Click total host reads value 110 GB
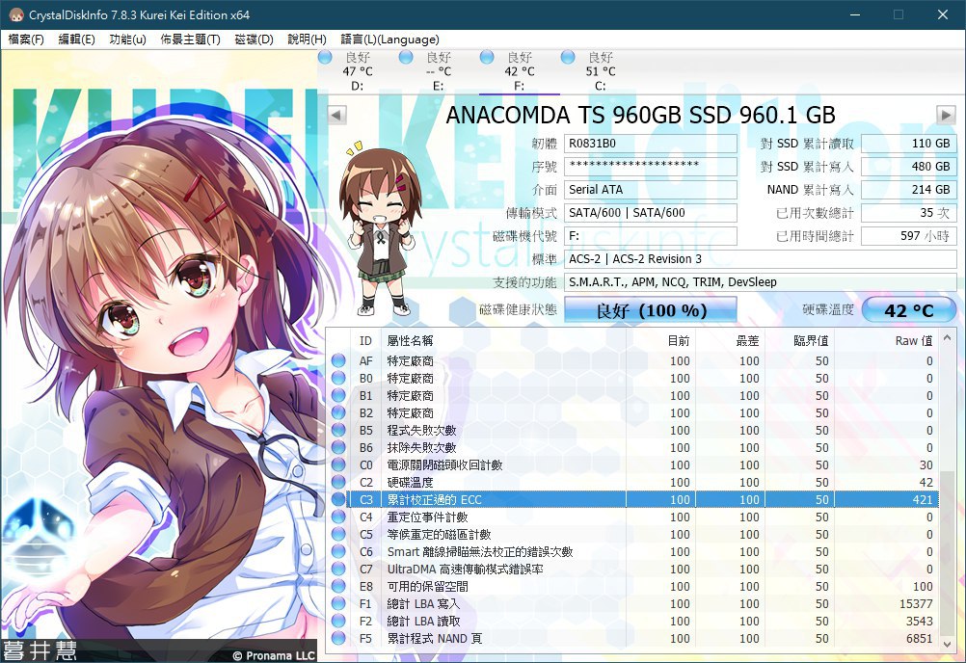 pos(909,144)
